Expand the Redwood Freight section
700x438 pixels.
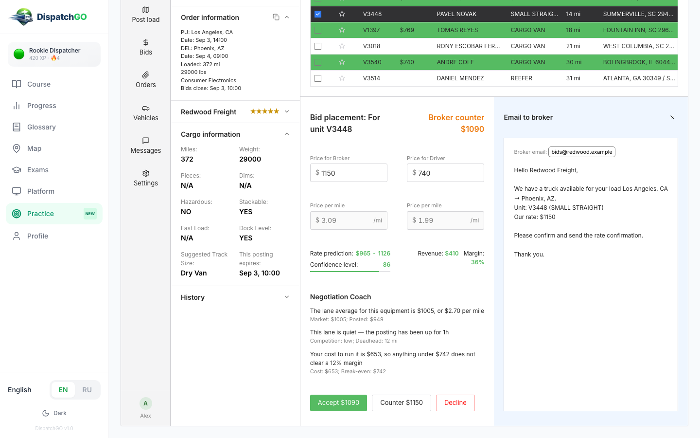point(287,111)
